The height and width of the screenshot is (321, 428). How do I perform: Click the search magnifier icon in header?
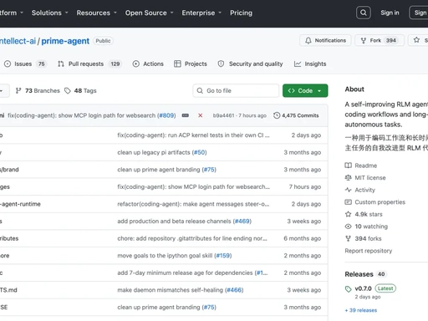pos(364,13)
